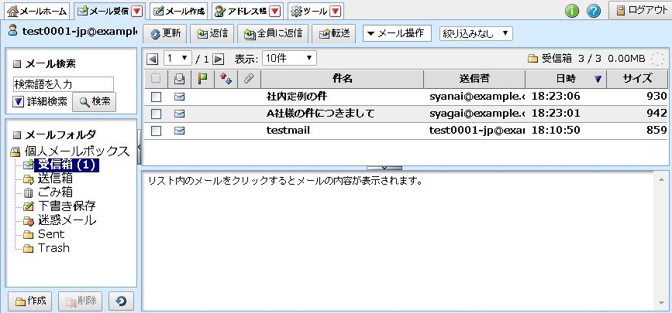Viewport: 672px width, 313px height.
Task: Open the メールホーム tab
Action: 37,11
